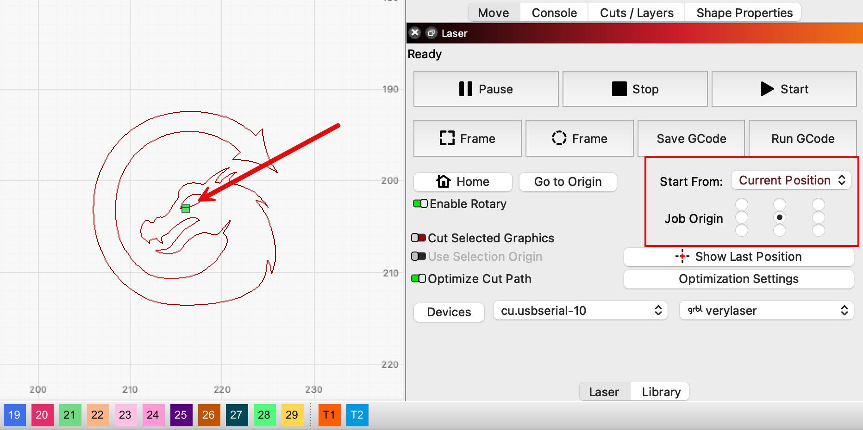Screen dimensions: 863x430
Task: Start the laser job
Action: click(784, 89)
